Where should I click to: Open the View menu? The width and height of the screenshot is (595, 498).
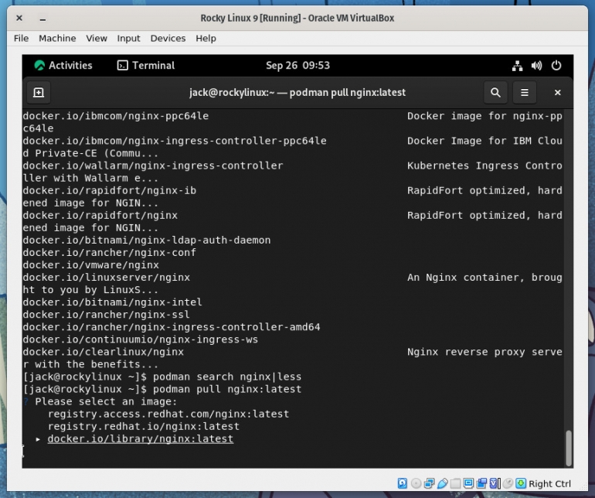[97, 39]
